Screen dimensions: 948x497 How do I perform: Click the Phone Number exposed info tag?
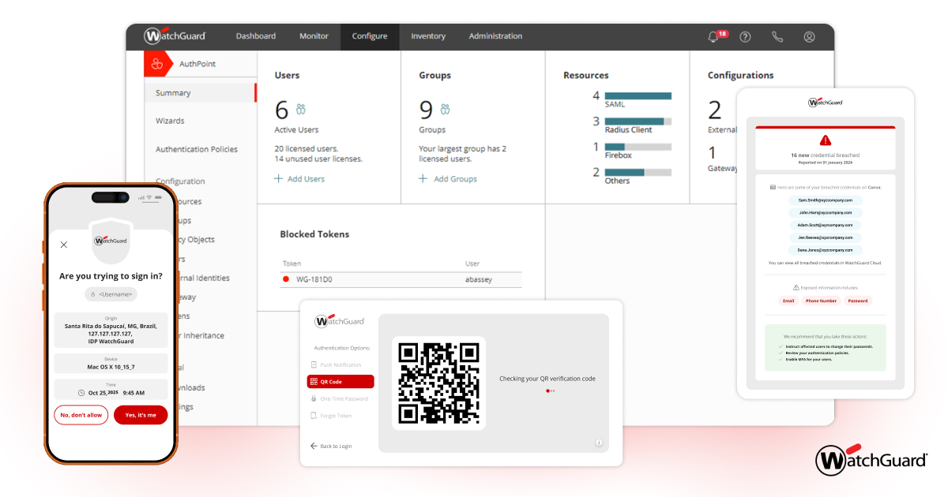(821, 301)
